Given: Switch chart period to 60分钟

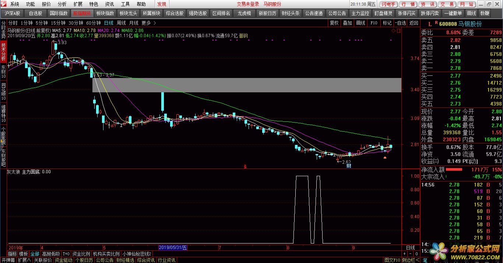Looking at the screenshot, I should click(x=94, y=23).
